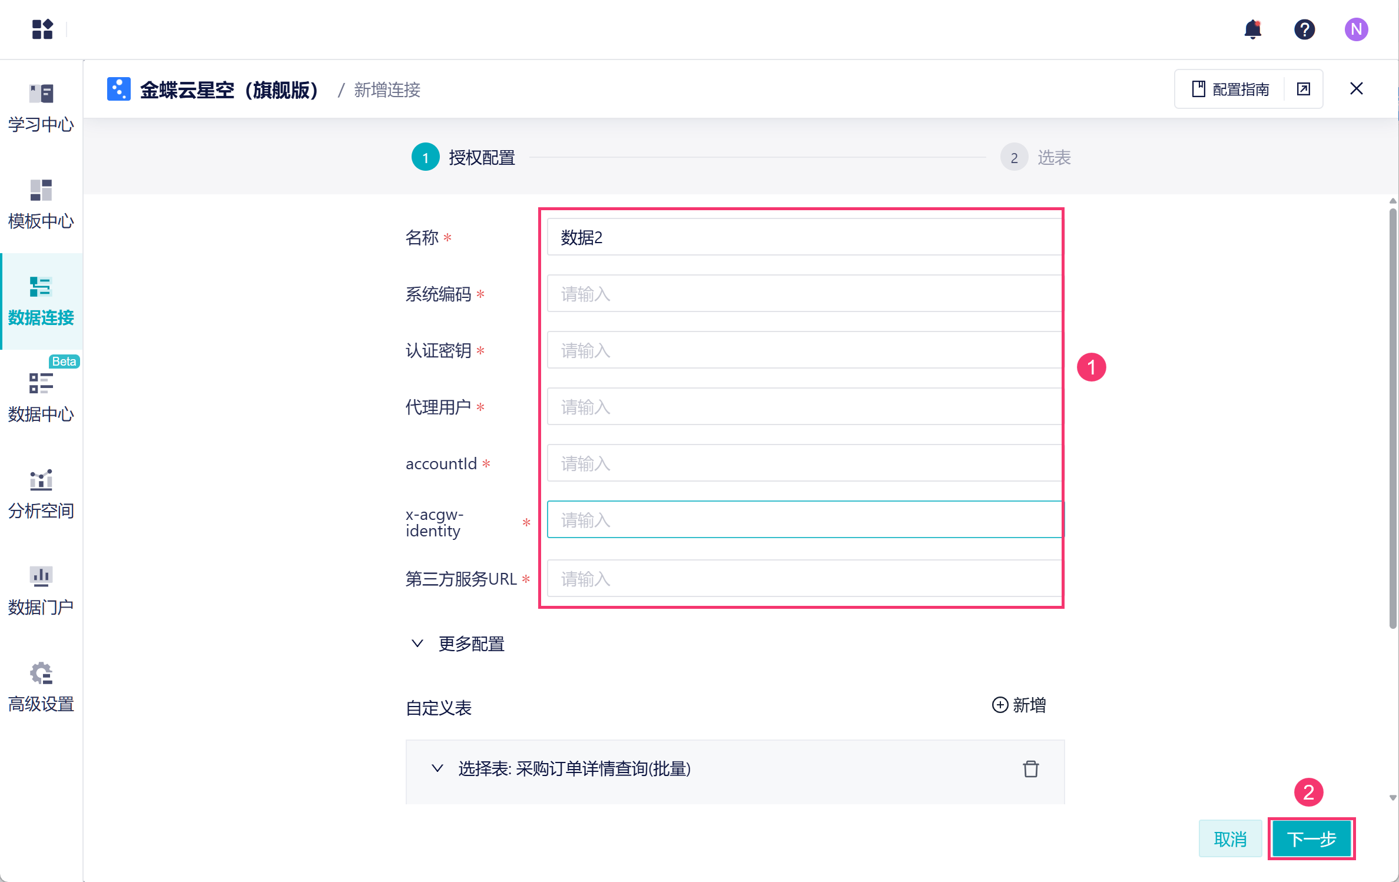This screenshot has height=882, width=1399.
Task: Expand the 更多配置 section
Action: click(x=458, y=644)
